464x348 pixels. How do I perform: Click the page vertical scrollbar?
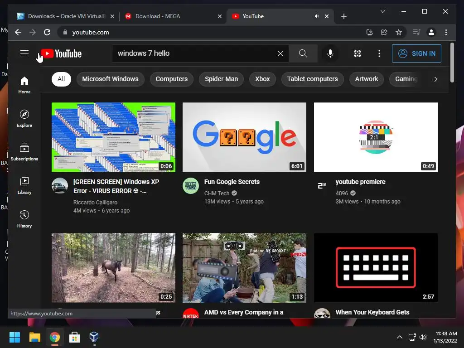(x=452, y=63)
